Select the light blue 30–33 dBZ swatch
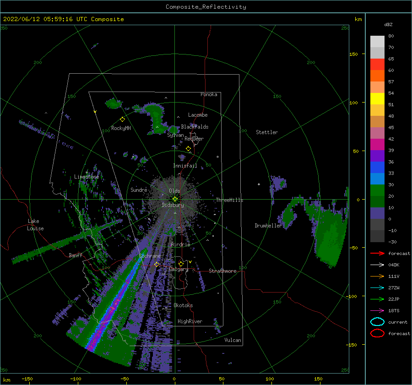The width and height of the screenshot is (412, 385). pos(377,179)
